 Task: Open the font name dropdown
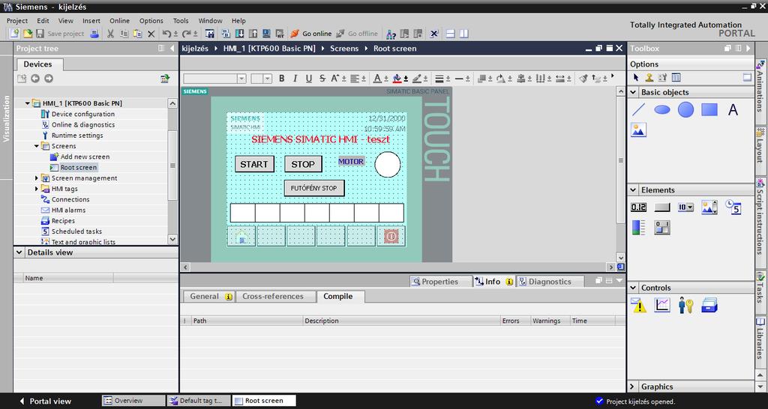pos(241,79)
